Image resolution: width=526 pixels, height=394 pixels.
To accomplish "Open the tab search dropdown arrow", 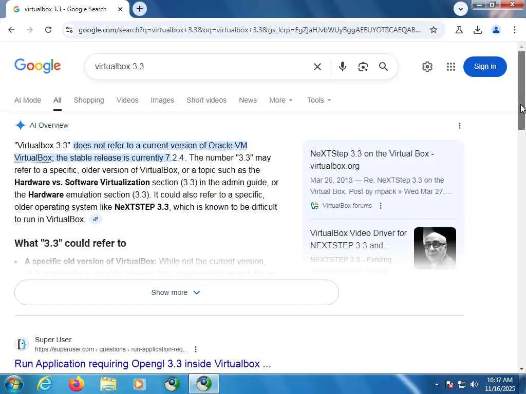I will (x=461, y=9).
